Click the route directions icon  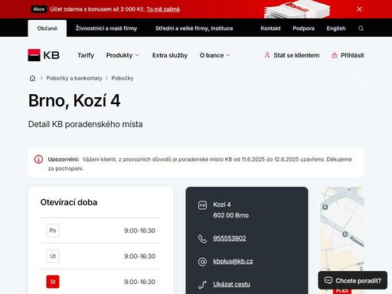(x=202, y=285)
